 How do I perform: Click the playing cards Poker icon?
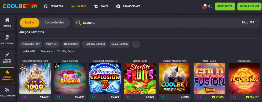[x=96, y=6]
